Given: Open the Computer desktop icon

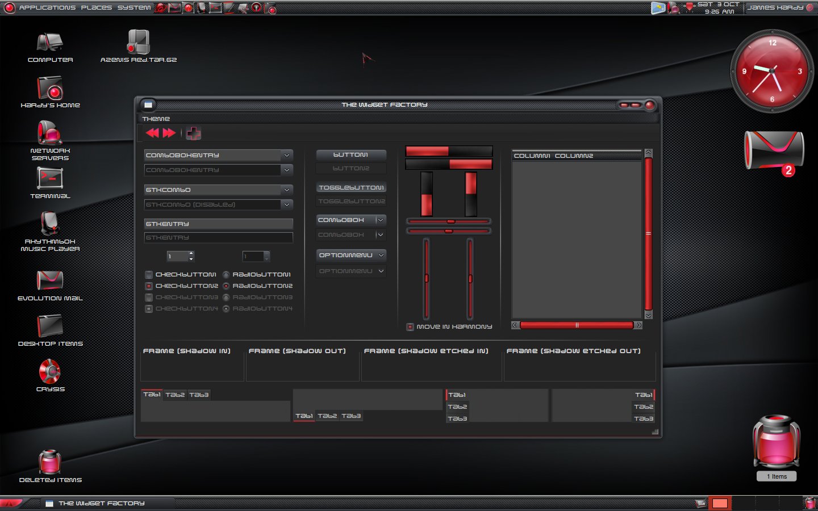Looking at the screenshot, I should [50, 43].
